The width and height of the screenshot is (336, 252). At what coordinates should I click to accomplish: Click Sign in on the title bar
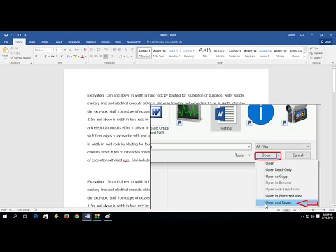point(291,35)
